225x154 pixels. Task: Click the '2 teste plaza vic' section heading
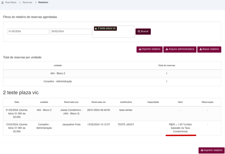pyautogui.click(x=21, y=93)
